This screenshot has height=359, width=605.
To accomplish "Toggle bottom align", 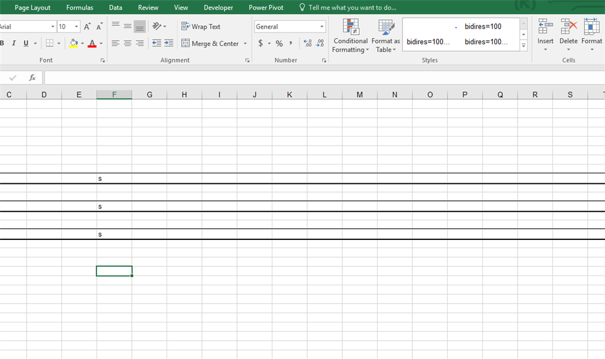I will (139, 26).
